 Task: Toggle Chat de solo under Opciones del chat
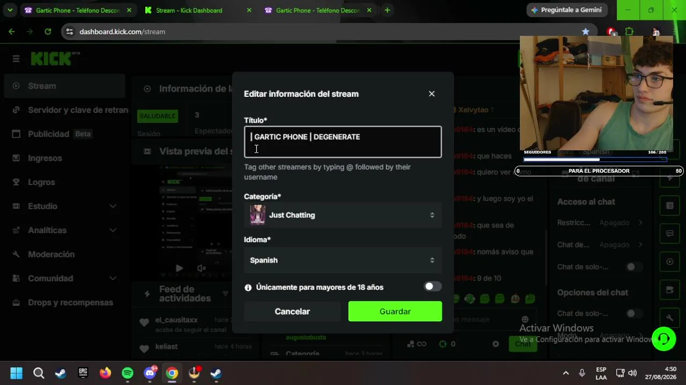[634, 313]
